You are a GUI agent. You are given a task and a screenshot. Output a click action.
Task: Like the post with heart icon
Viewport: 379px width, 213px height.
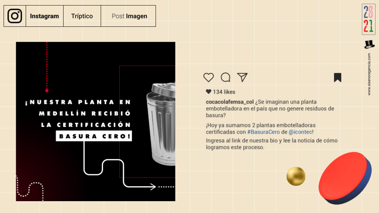(208, 78)
